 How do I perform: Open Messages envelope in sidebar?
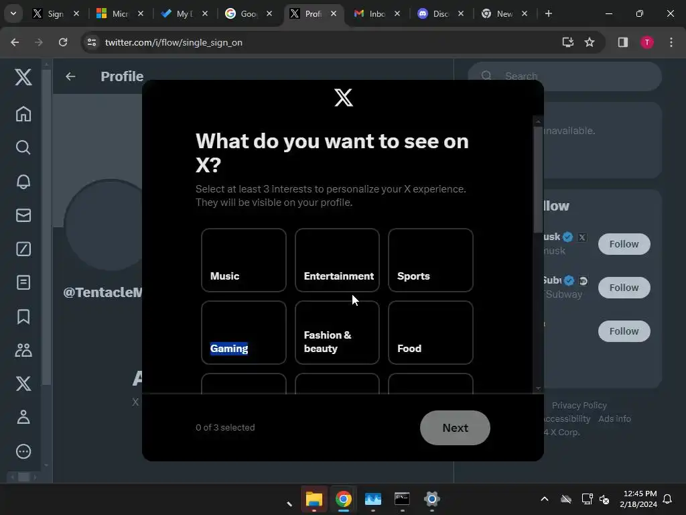tap(23, 215)
